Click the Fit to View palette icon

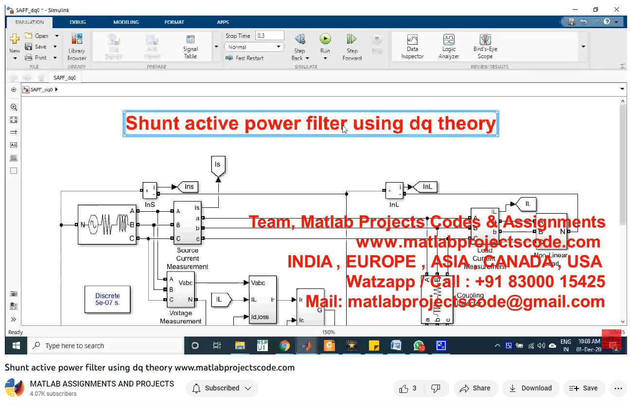pos(14,120)
